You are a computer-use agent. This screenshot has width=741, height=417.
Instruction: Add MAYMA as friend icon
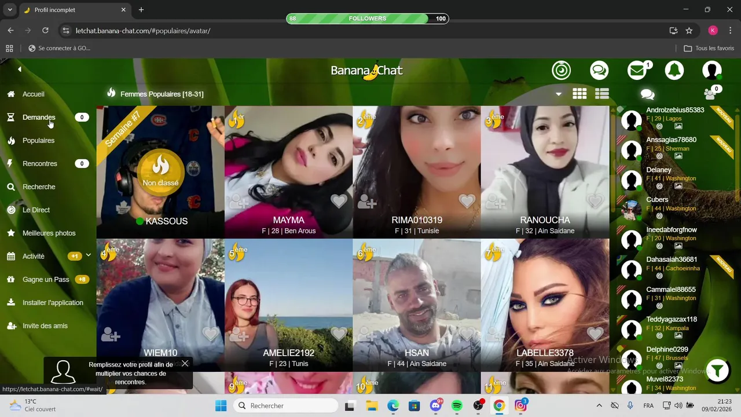click(x=239, y=202)
